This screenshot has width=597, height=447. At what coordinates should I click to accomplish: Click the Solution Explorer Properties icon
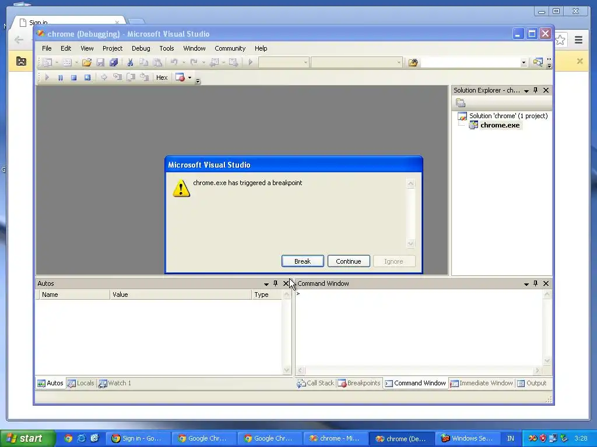pos(461,103)
